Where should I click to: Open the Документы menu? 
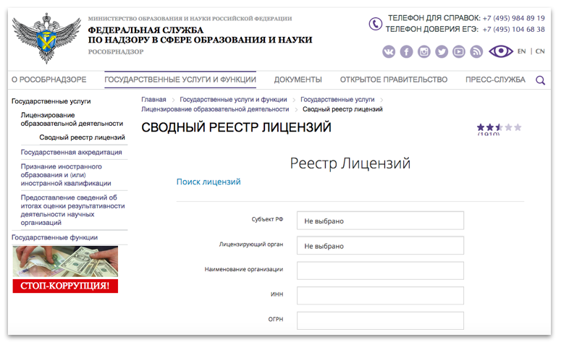pyautogui.click(x=298, y=80)
